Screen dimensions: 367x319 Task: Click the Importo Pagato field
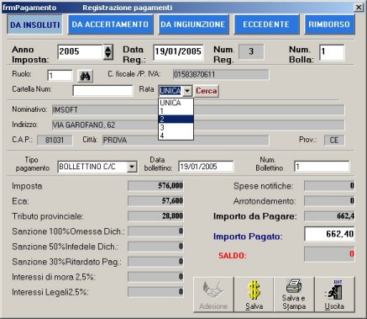pyautogui.click(x=329, y=234)
